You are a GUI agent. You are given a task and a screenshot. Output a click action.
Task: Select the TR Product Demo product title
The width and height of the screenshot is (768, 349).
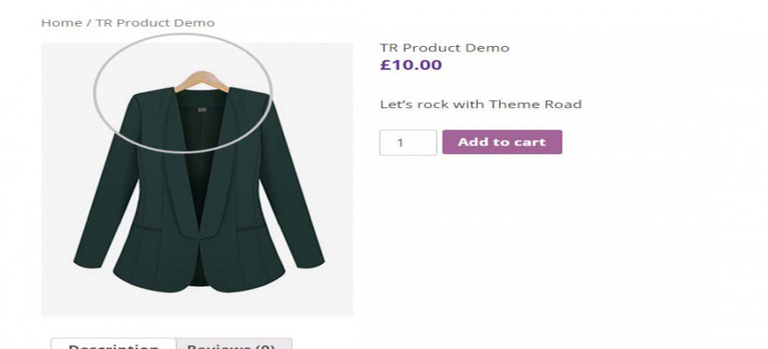click(x=445, y=48)
